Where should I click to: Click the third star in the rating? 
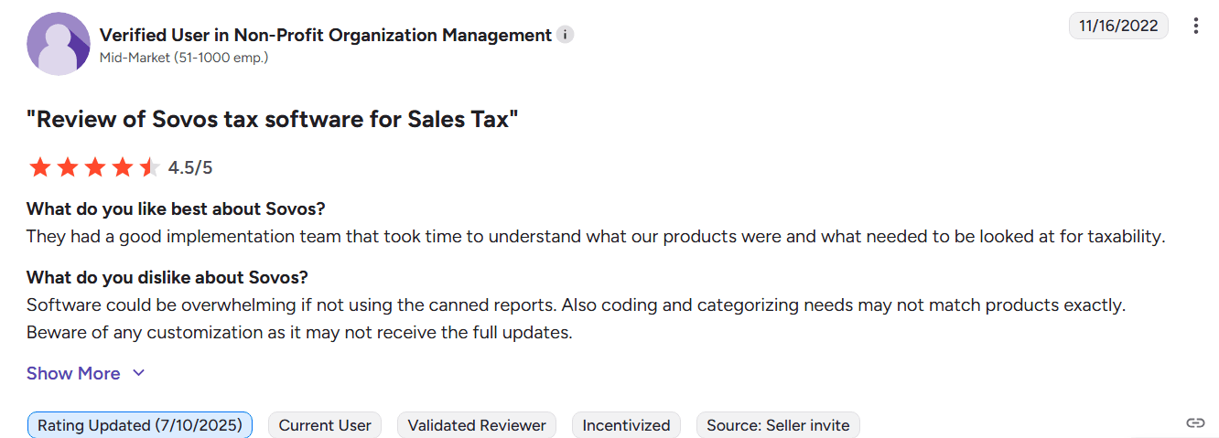click(x=94, y=167)
